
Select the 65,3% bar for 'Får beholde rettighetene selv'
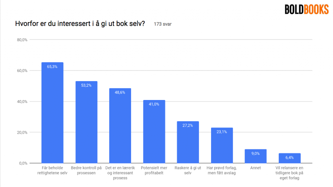coord(52,112)
